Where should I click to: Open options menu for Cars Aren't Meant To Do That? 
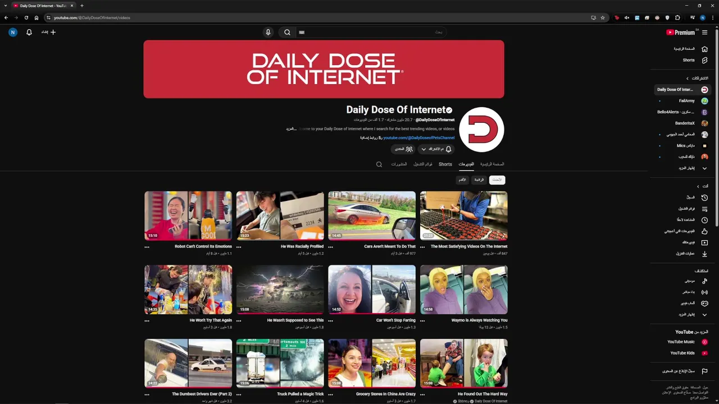[x=330, y=247]
